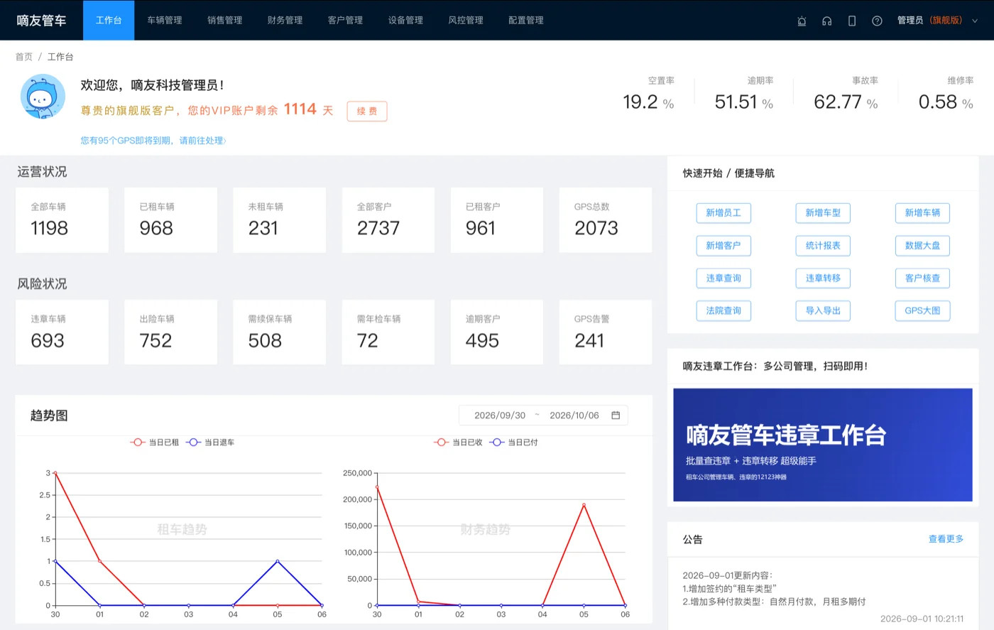994x630 pixels.
Task: Open the 风控管理 menu
Action: click(x=466, y=21)
